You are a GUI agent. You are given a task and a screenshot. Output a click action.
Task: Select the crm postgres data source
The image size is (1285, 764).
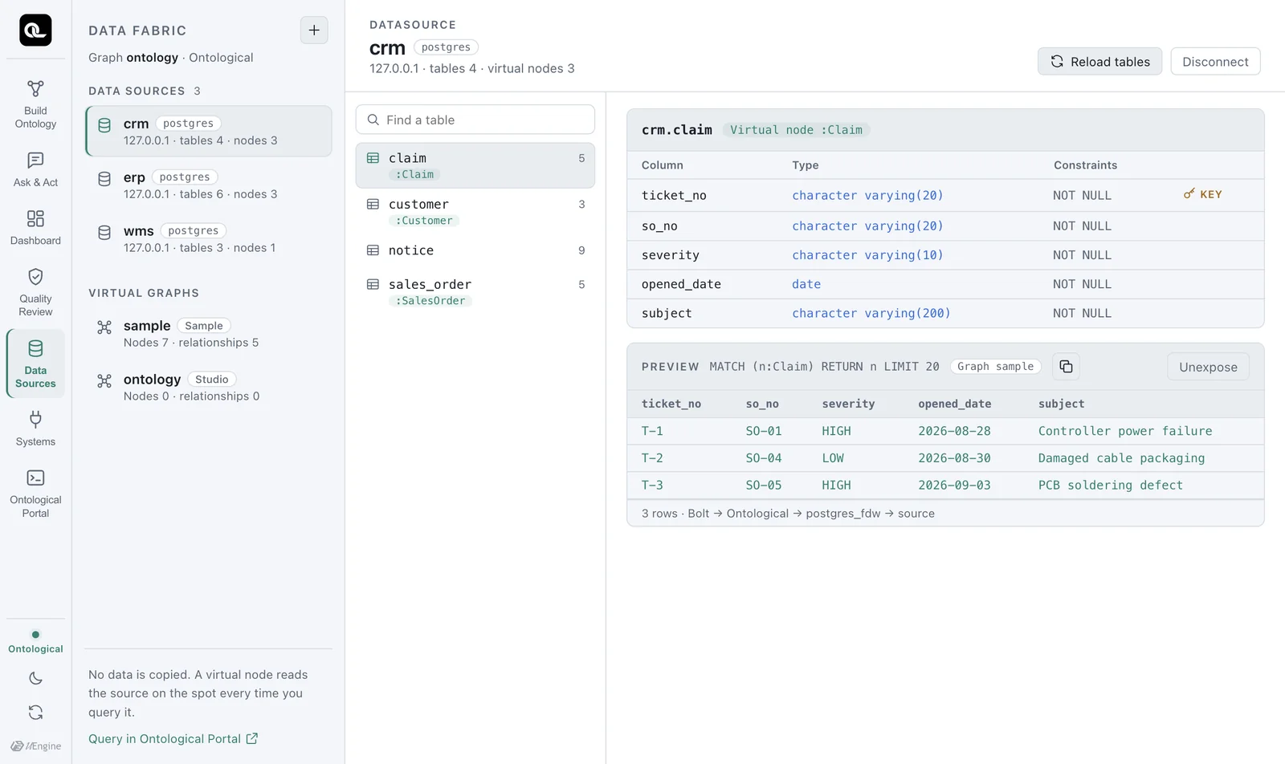tap(209, 131)
